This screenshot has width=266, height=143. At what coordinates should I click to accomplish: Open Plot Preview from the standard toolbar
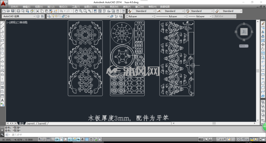(23, 11)
